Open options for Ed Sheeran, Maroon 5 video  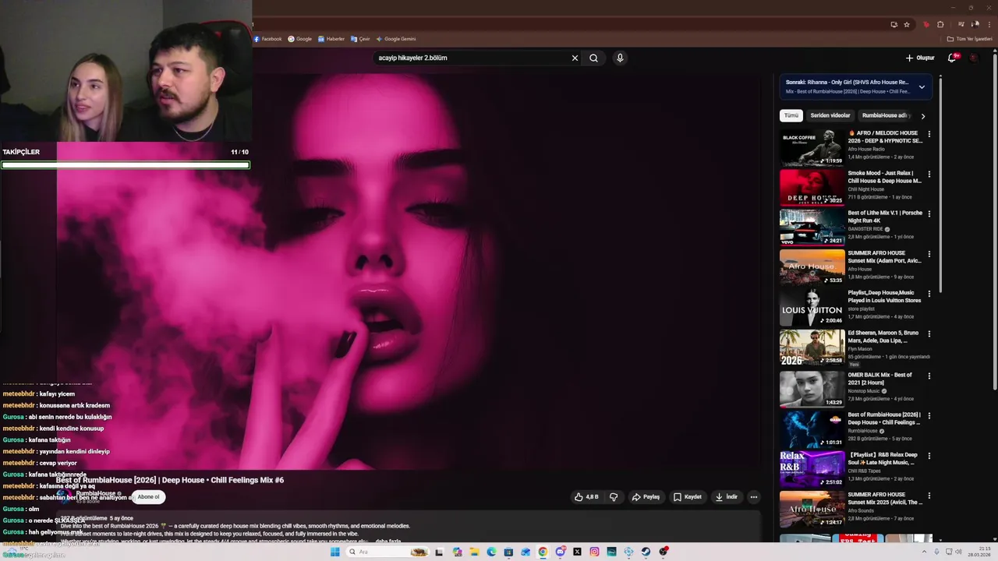pyautogui.click(x=929, y=334)
